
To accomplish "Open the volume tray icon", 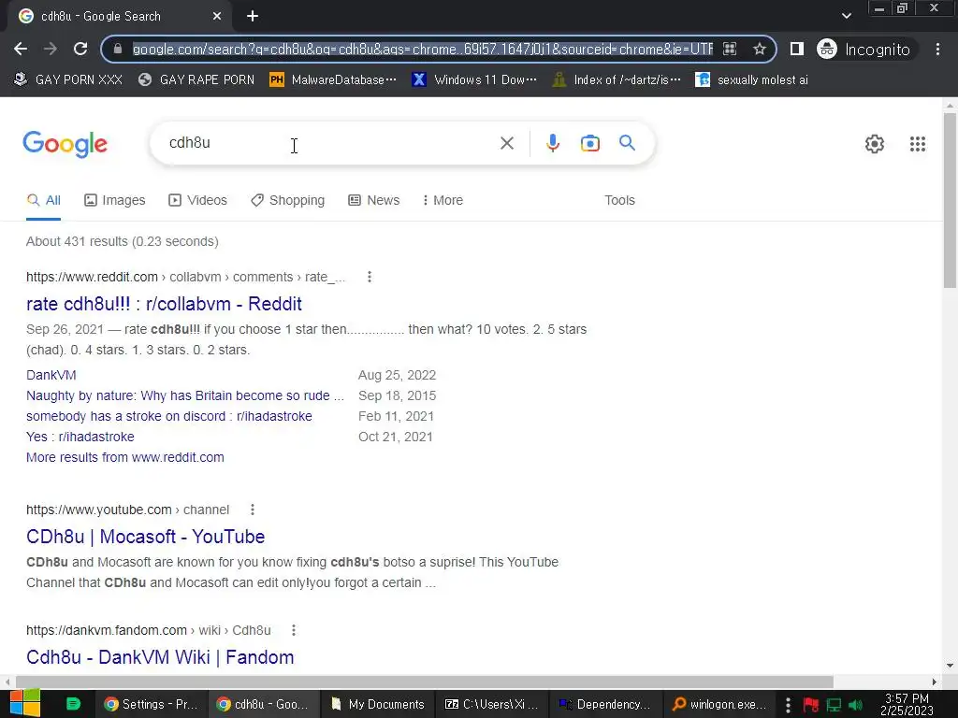I will point(856,705).
